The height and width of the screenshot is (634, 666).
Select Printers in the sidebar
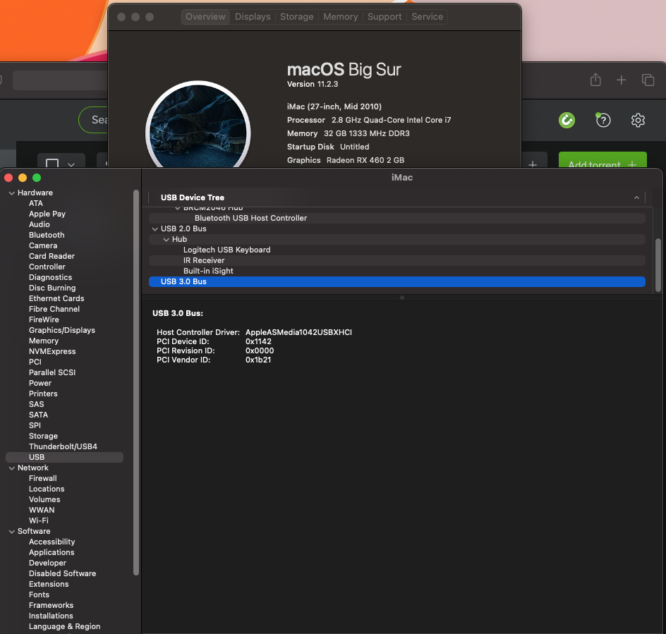point(43,394)
